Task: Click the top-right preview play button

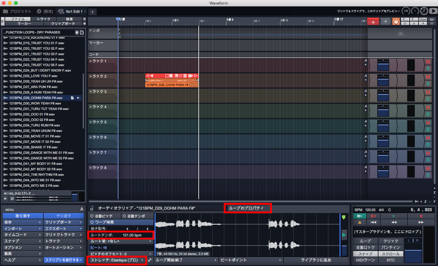Action: coord(433,11)
